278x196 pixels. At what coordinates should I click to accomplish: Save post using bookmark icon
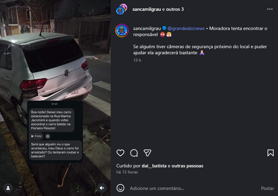[270, 153]
